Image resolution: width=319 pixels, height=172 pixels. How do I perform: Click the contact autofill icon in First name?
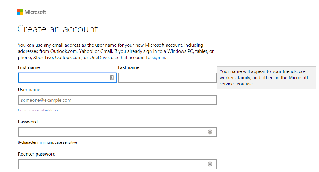tap(112, 78)
